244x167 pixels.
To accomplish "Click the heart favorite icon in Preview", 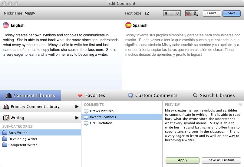I will 241,105.
